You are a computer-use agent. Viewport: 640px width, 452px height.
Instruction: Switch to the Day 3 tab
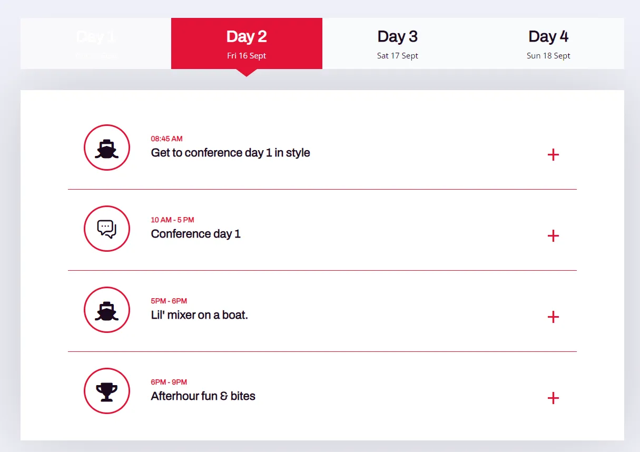coord(398,44)
